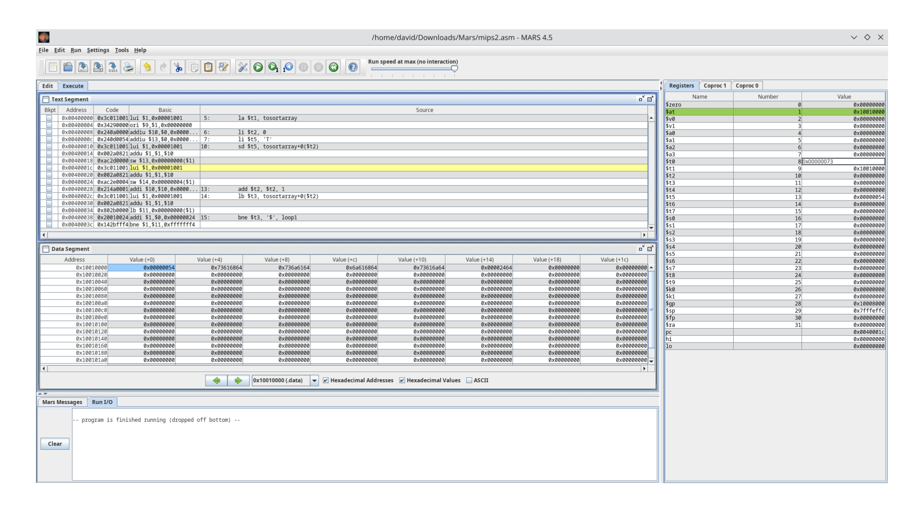The image size is (924, 526).
Task: Open the Dump Memory tool labeled 0101
Action: pyautogui.click(x=113, y=67)
